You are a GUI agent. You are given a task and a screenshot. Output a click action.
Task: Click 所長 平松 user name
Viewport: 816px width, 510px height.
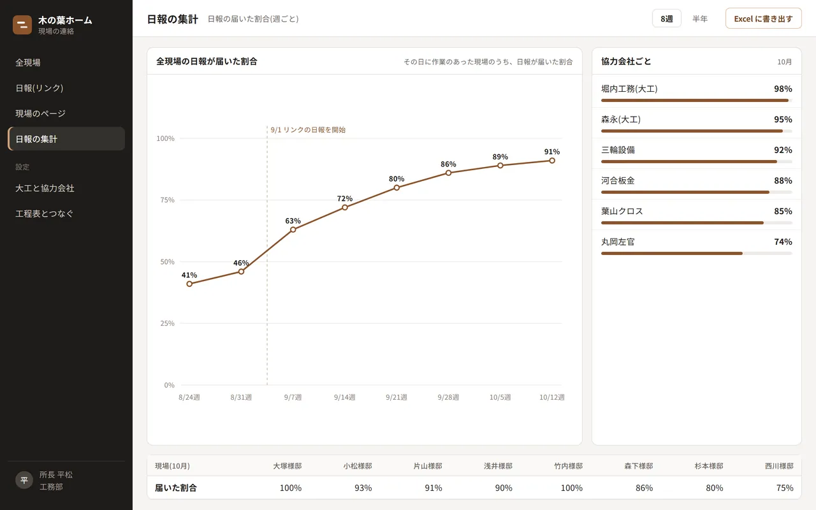pyautogui.click(x=56, y=474)
